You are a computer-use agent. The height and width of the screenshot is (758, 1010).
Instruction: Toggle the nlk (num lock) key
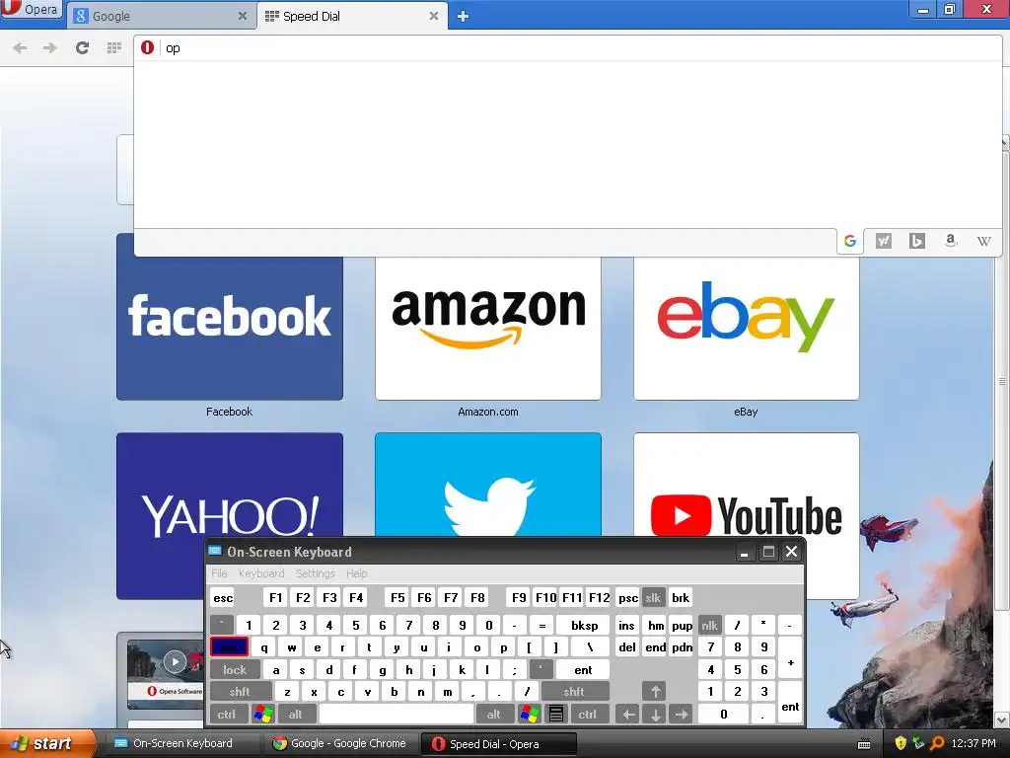[709, 625]
